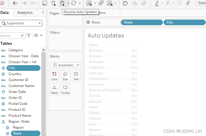Click the Fix Axes pin icon

tap(188, 3)
